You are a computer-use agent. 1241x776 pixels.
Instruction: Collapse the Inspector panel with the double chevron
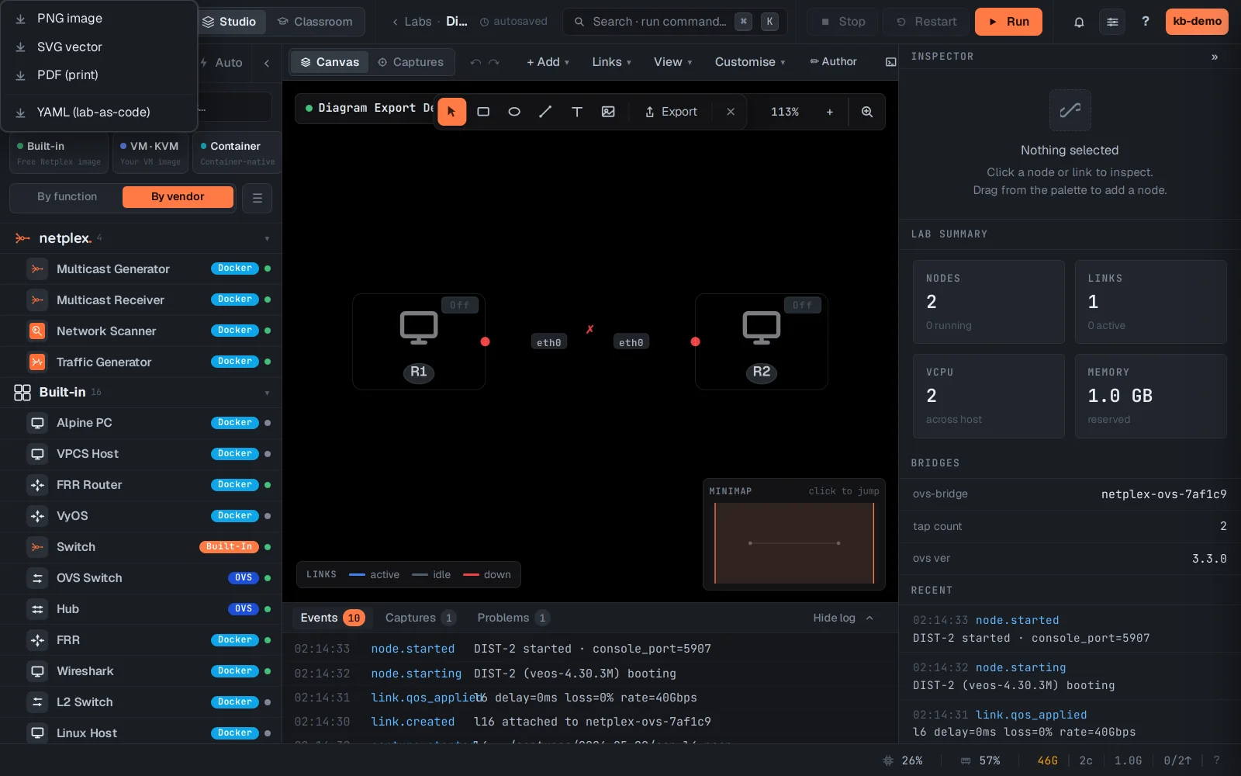[1215, 57]
